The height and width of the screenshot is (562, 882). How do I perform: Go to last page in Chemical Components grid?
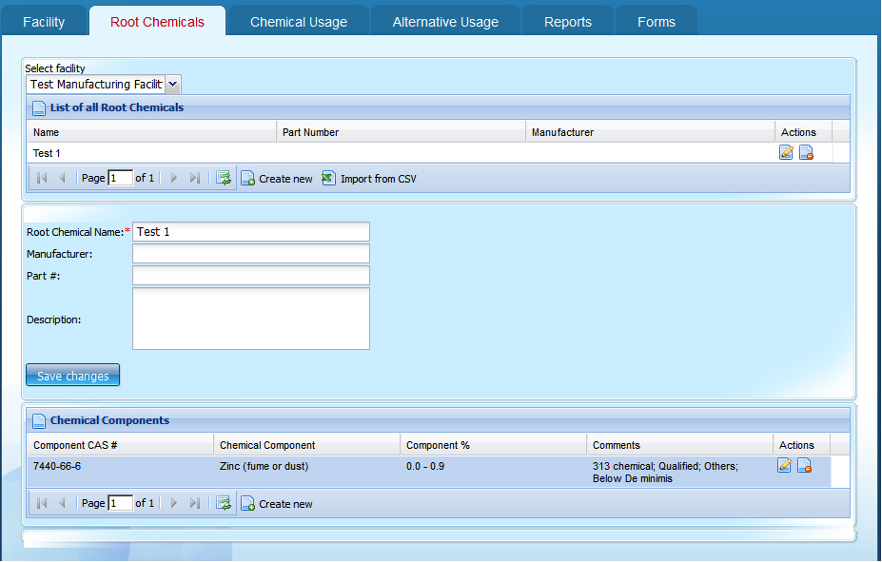[195, 503]
